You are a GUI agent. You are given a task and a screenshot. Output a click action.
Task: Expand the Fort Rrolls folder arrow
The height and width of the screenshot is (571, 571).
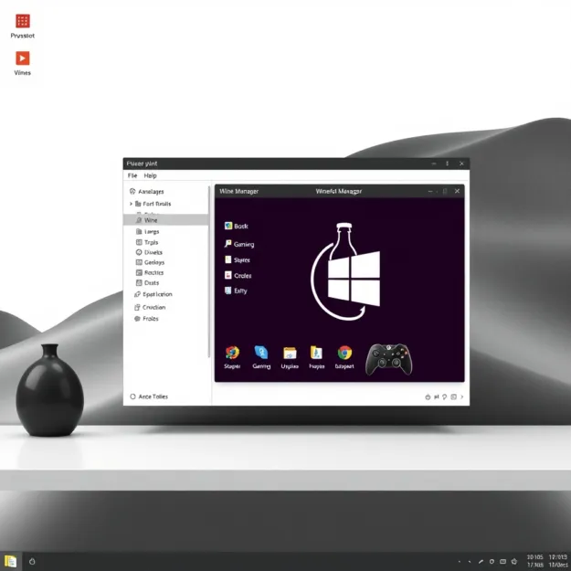(131, 204)
